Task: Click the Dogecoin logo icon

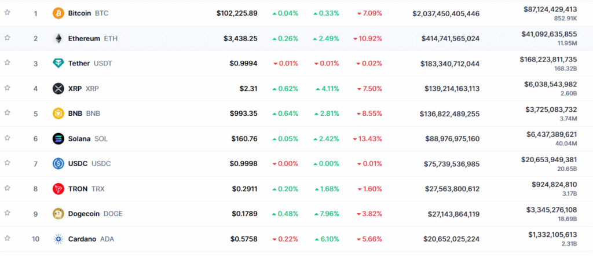Action: click(58, 214)
